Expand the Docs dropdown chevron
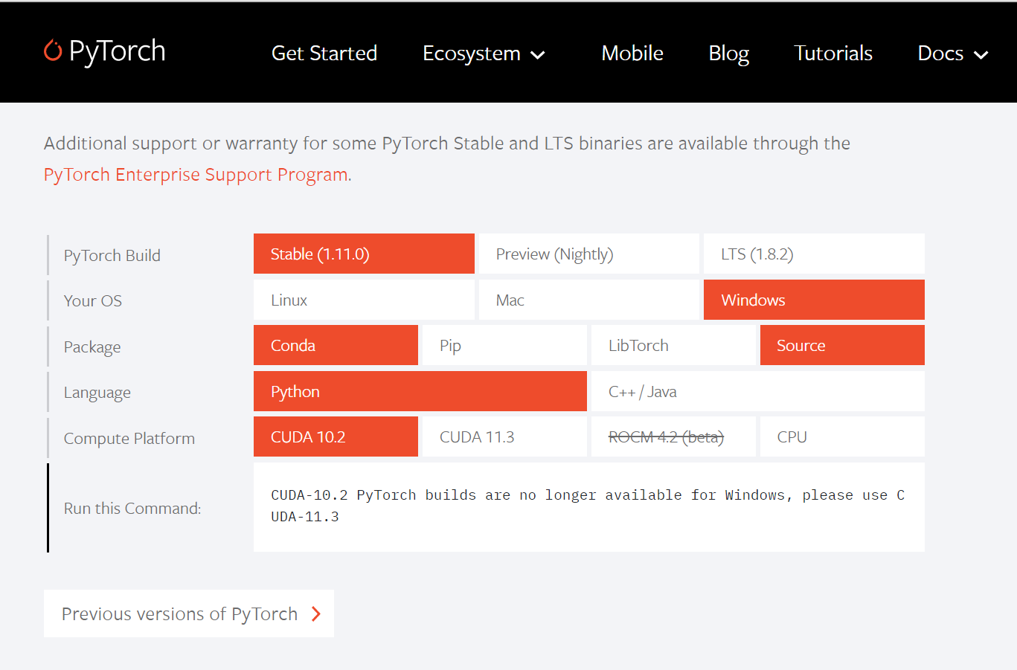Viewport: 1017px width, 670px height. coord(981,55)
